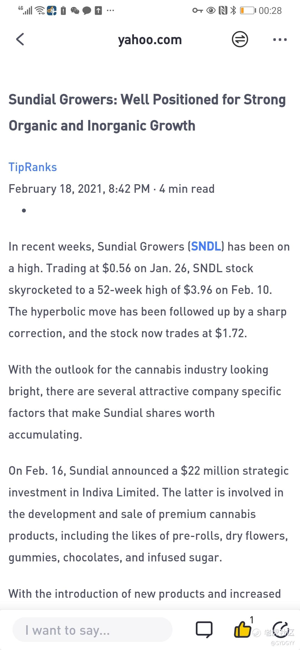Tap the switch view mode icon
Image resolution: width=300 pixels, height=650 pixels.
[x=240, y=39]
